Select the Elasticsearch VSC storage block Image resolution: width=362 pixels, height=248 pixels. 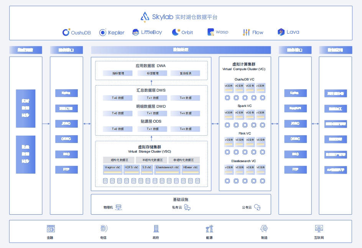[167, 169]
